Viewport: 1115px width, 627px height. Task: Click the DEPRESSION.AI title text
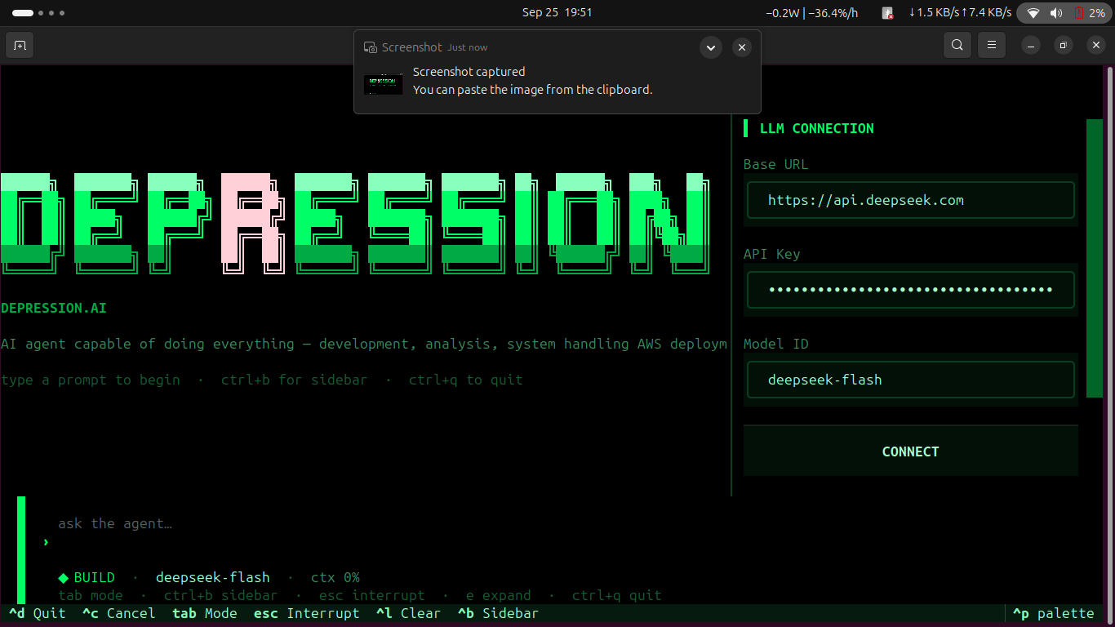click(54, 308)
